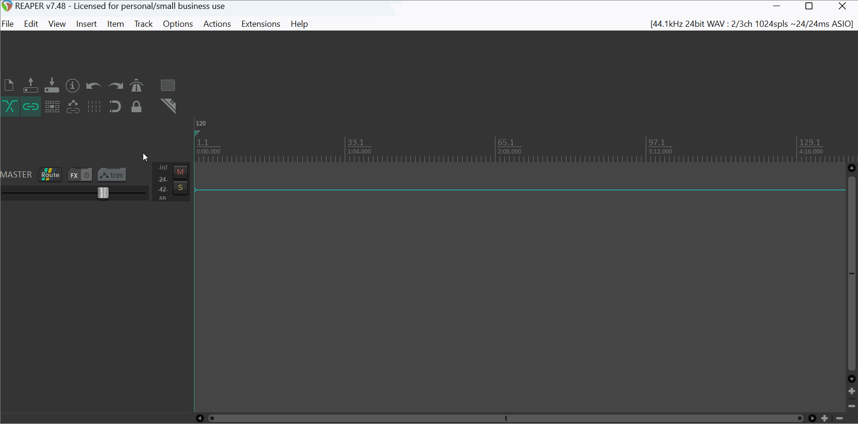Save the project using the download-arrow icon
Screen dimensions: 858x424
(52, 85)
